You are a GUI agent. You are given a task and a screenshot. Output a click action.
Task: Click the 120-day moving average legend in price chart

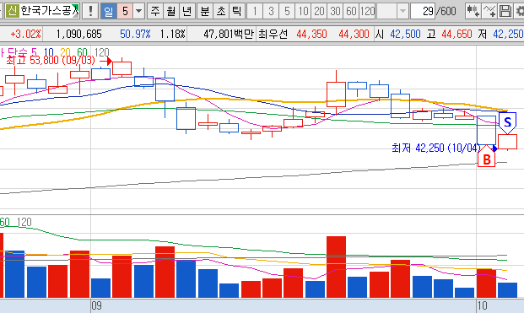(x=101, y=52)
